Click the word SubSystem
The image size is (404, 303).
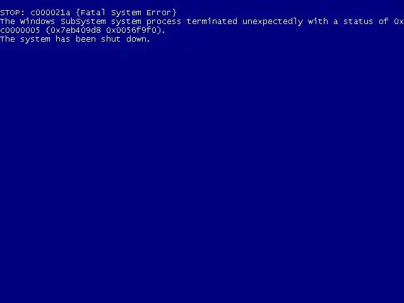coord(83,21)
